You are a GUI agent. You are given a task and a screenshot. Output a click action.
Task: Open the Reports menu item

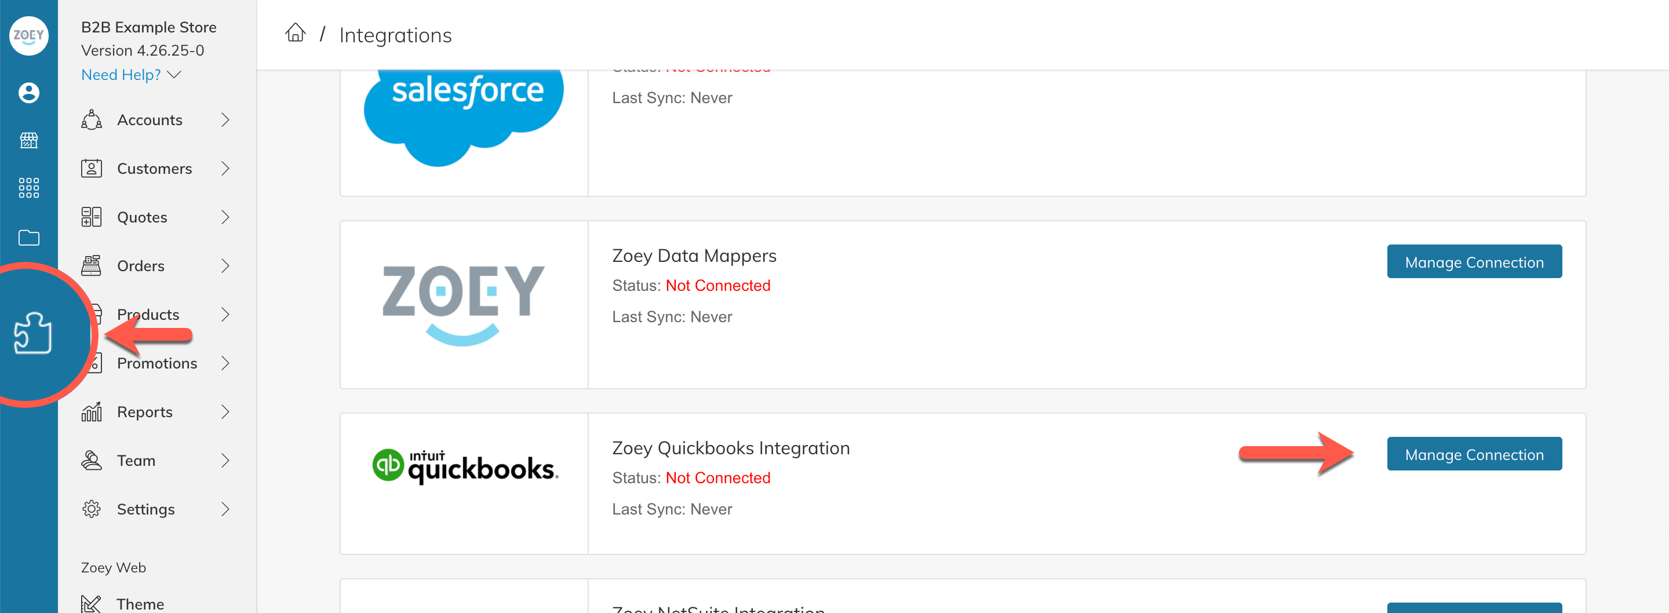(x=156, y=411)
